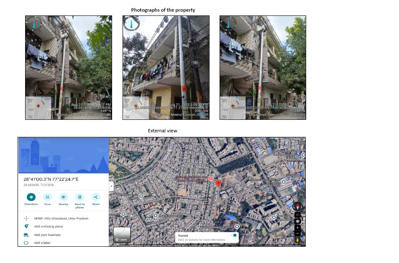
Task: Open Street View with the Pegman icon
Action: point(297,240)
